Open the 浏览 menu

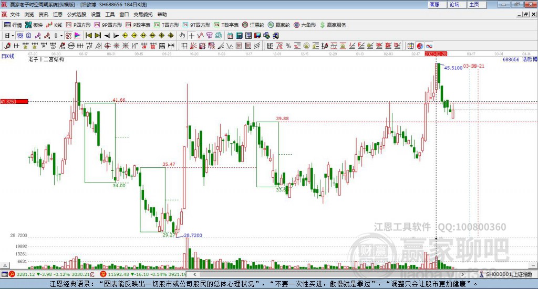point(29,14)
